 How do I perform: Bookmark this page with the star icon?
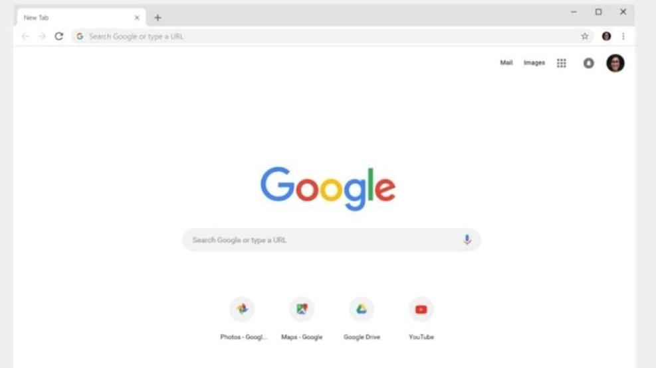click(584, 36)
